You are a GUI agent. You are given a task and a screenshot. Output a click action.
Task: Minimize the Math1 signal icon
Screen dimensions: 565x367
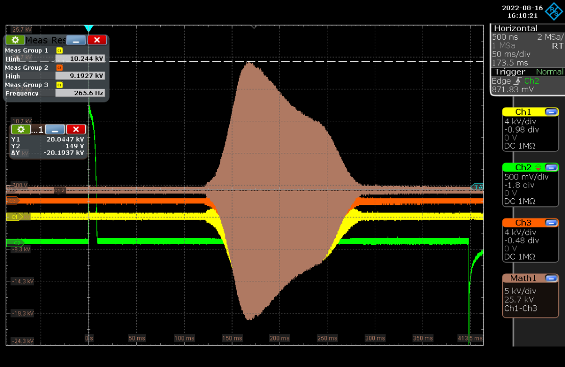click(x=551, y=278)
